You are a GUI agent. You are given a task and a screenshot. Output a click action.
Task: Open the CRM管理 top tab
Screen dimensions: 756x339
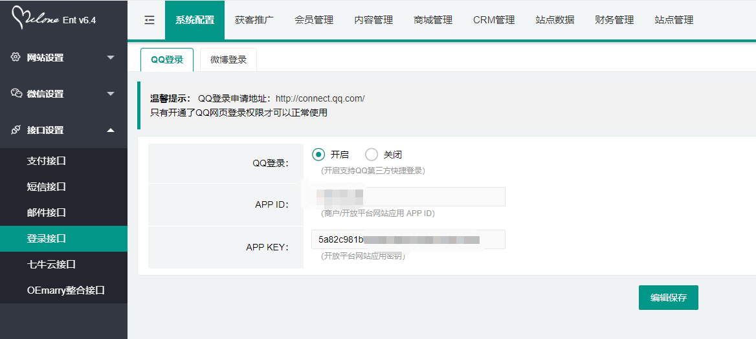coord(495,20)
